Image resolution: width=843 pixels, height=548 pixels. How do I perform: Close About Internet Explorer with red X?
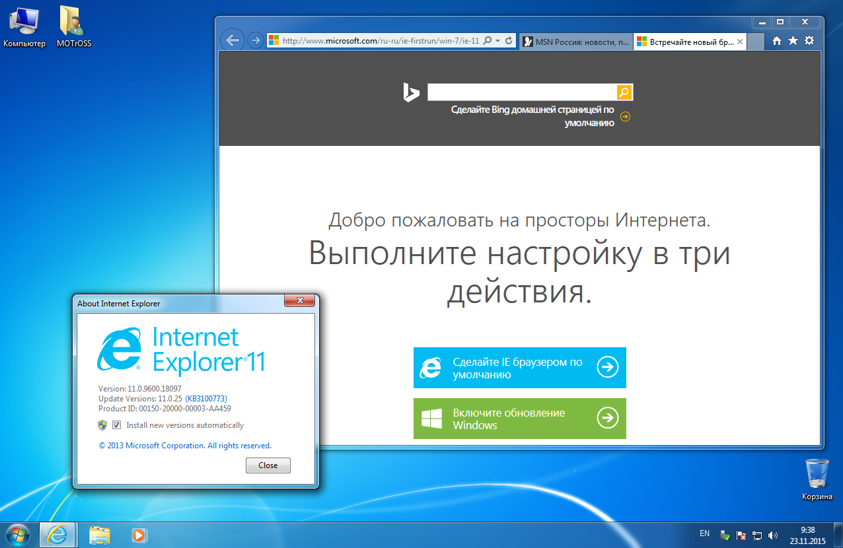click(299, 302)
